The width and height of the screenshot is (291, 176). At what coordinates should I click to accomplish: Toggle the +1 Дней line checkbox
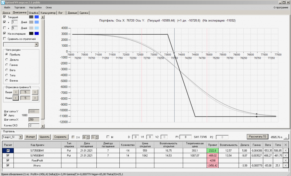[5, 22]
